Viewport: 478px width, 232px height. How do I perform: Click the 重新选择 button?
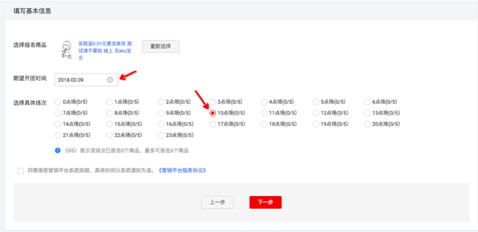pos(160,46)
